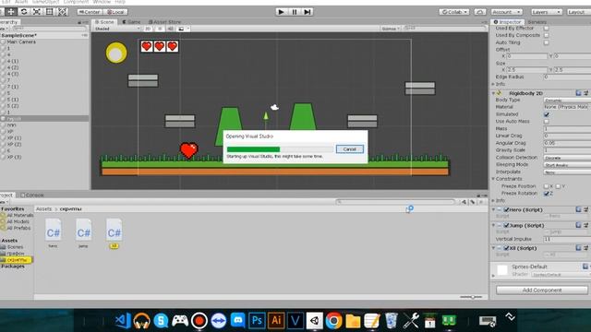The height and width of the screenshot is (332, 591).
Task: Open the Asset Store tab
Action: click(x=164, y=22)
